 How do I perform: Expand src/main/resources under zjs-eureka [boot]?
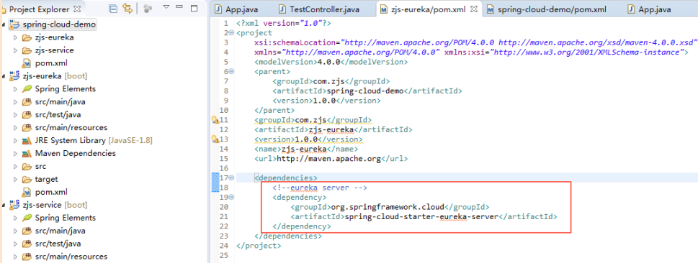(x=16, y=127)
